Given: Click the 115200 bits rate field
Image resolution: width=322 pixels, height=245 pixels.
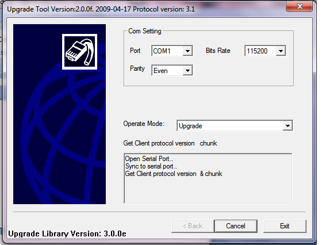Looking at the screenshot, I should [x=265, y=51].
